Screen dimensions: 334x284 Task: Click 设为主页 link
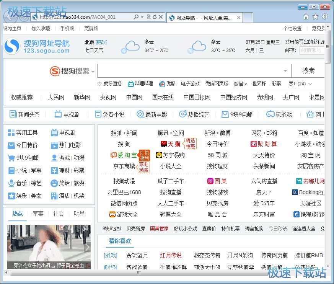coord(12,28)
